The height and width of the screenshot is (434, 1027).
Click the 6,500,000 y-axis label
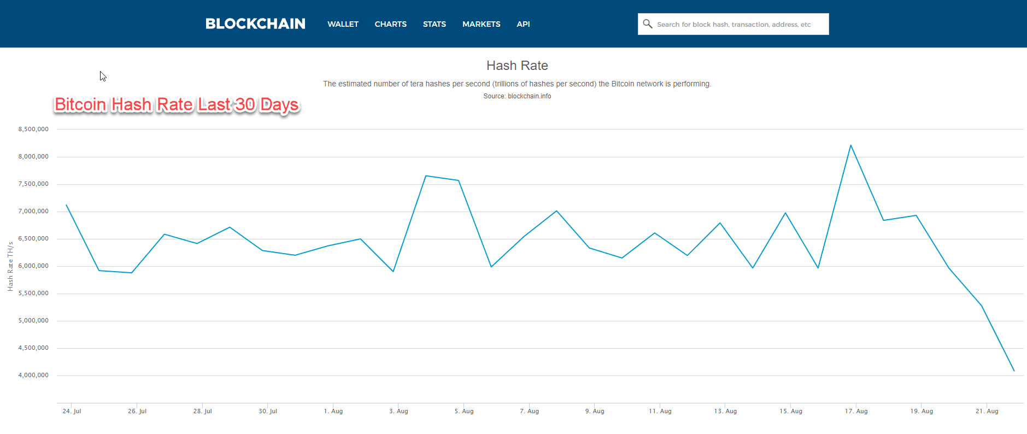pyautogui.click(x=33, y=239)
